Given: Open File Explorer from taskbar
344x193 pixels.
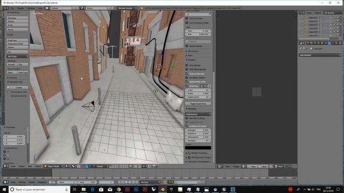Looking at the screenshot, I should (84, 189).
